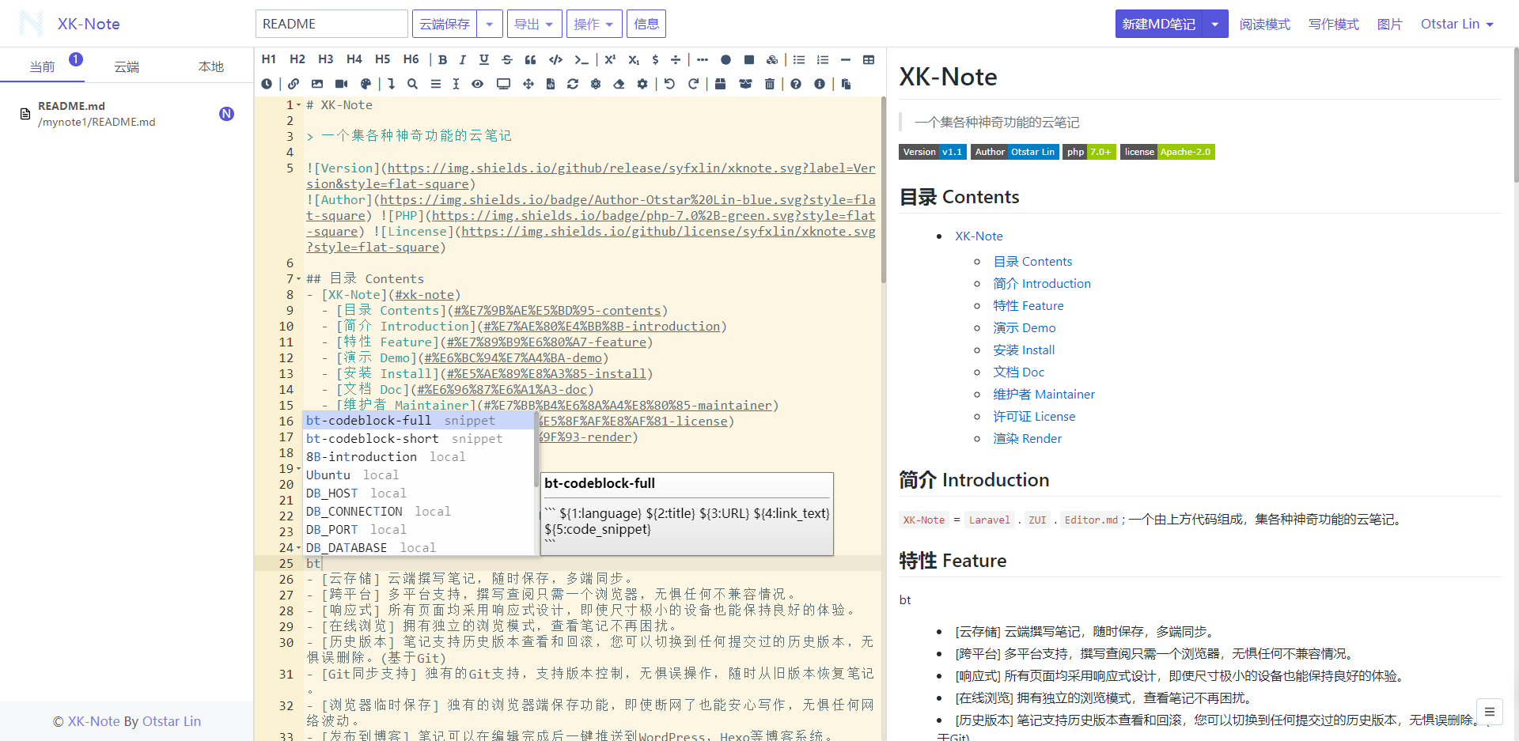Open Otstar Lin user menu
Viewport: 1519px width, 741px height.
(x=1456, y=24)
